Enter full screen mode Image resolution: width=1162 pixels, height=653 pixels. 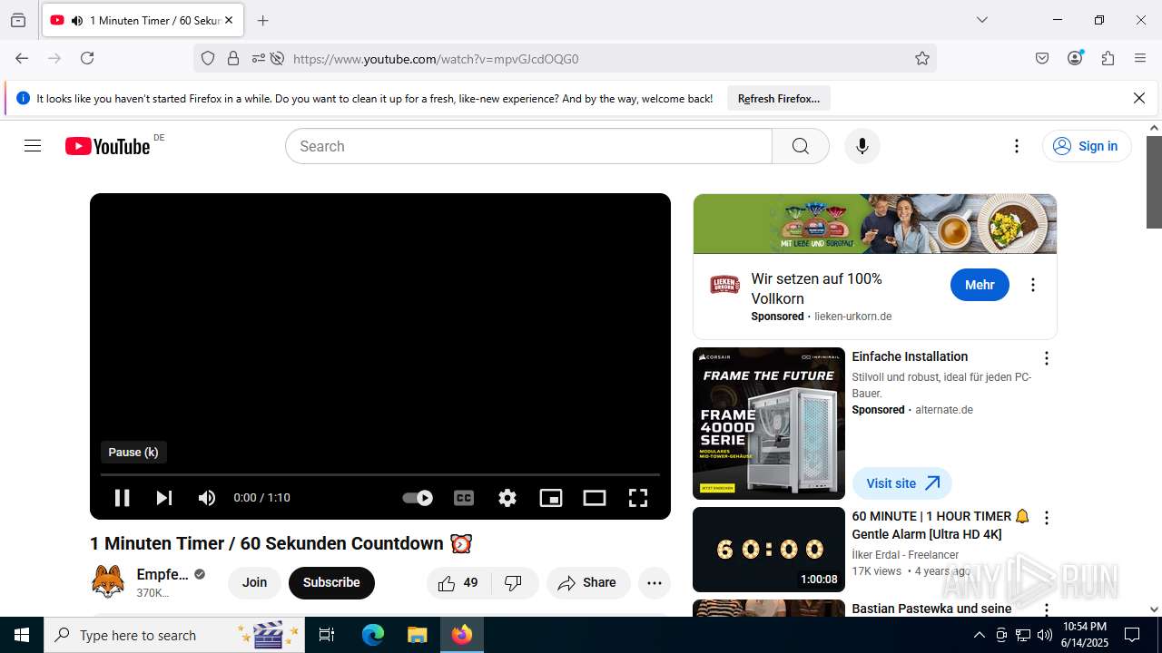click(638, 498)
